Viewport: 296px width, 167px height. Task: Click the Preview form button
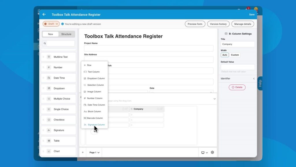pyautogui.click(x=195, y=24)
